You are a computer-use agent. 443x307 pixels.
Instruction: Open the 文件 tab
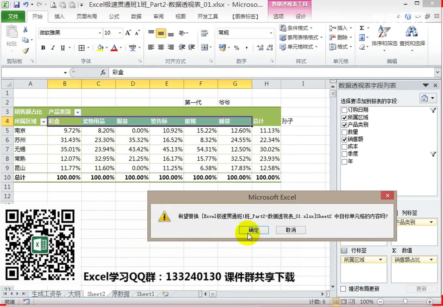(x=13, y=16)
